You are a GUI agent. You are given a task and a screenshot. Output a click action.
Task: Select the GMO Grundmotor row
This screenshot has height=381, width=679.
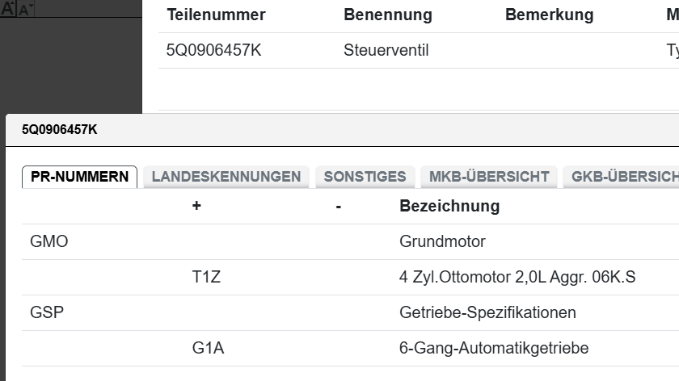[48, 241]
